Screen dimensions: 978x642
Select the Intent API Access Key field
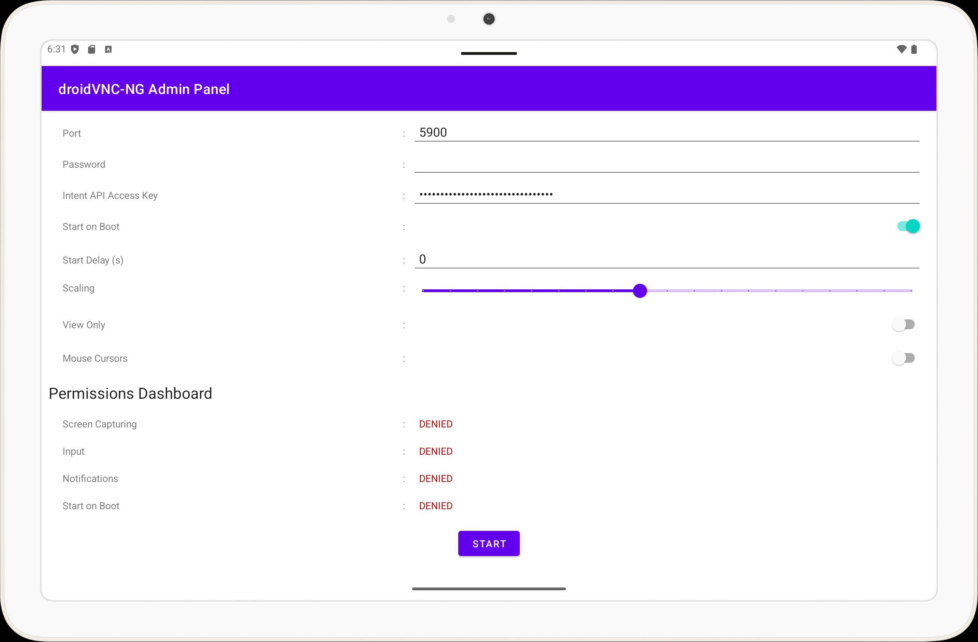(x=667, y=194)
